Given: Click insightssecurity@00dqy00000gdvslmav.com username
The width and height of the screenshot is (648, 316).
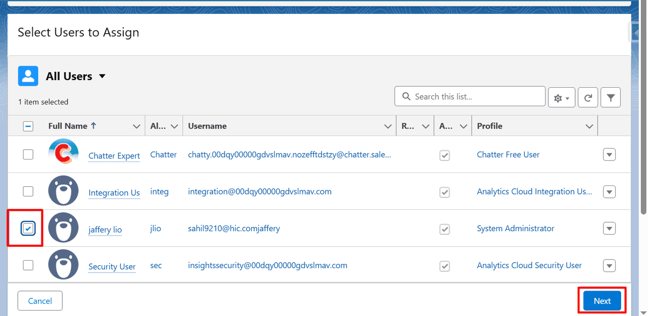Looking at the screenshot, I should click(x=268, y=265).
